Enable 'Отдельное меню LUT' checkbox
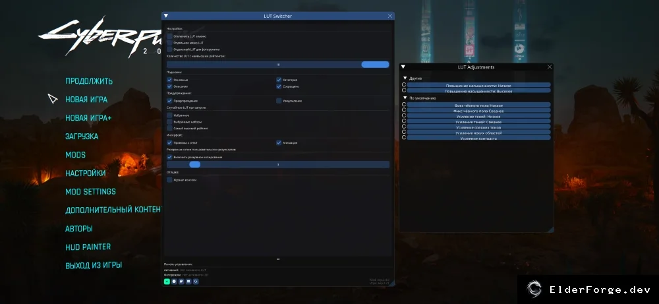The height and width of the screenshot is (304, 659). (169, 43)
